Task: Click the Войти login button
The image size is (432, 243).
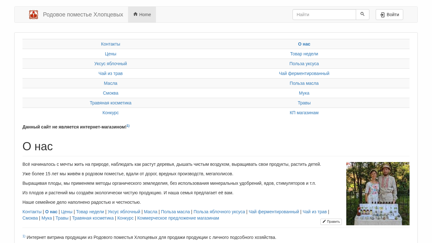Action: 389,15
